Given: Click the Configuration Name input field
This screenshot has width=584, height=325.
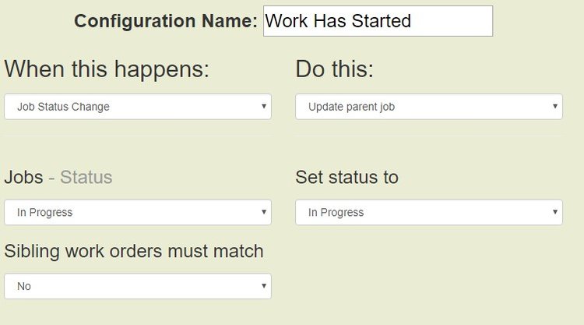Looking at the screenshot, I should pyautogui.click(x=378, y=21).
